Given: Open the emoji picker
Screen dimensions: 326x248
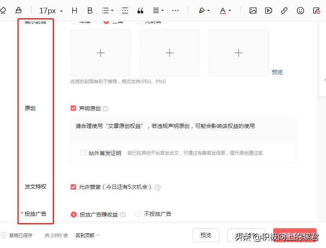Looking at the screenshot, I should (x=300, y=10).
